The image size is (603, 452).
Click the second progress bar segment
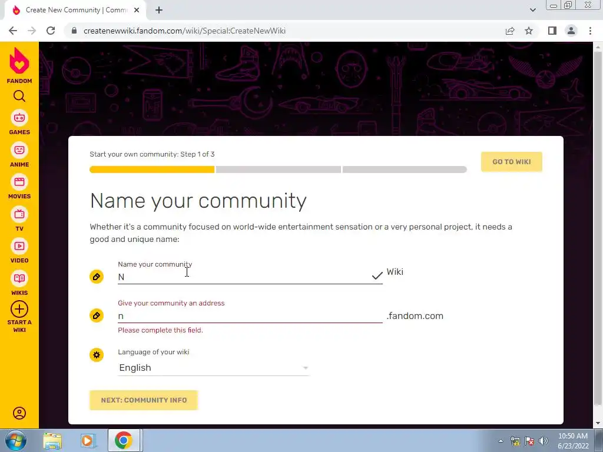279,169
